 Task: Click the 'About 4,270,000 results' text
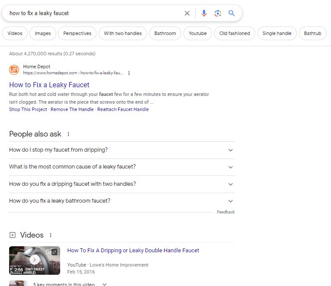pos(52,54)
